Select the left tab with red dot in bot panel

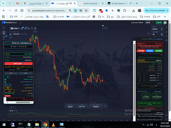tap(11, 73)
